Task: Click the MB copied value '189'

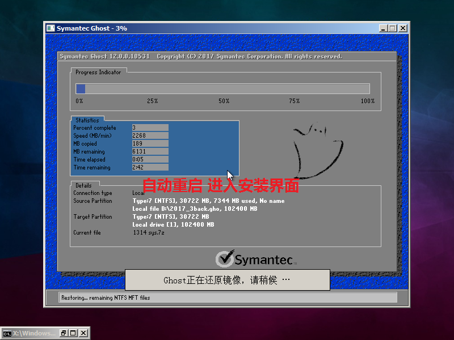Action: coord(150,143)
